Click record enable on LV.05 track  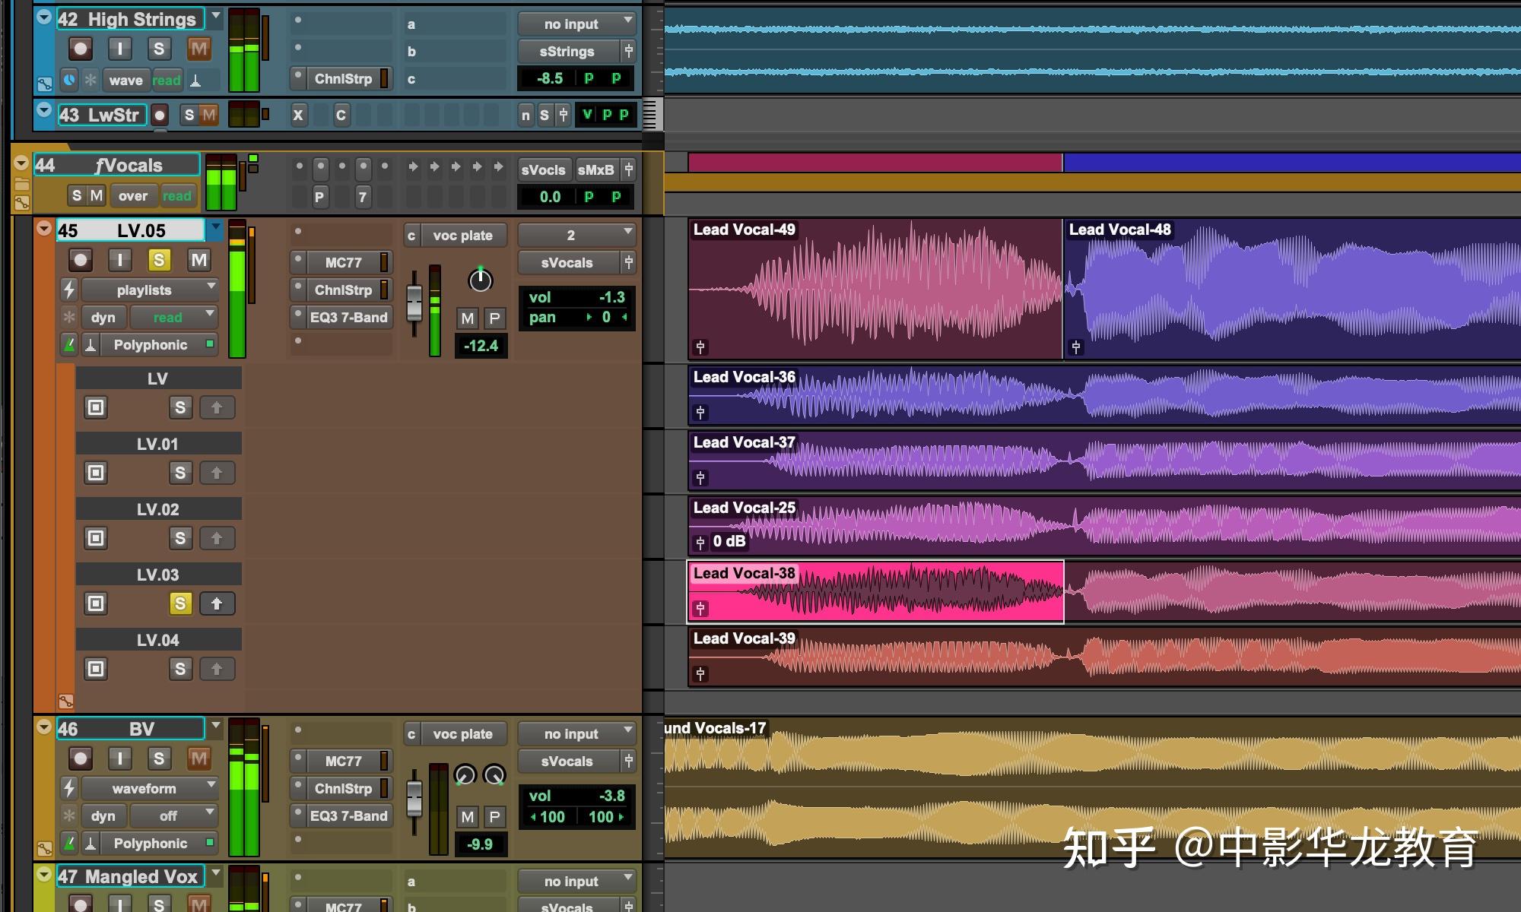click(x=80, y=260)
